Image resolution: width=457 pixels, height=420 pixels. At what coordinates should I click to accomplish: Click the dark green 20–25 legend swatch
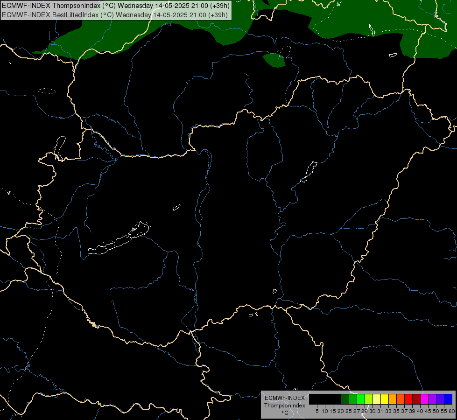point(345,399)
